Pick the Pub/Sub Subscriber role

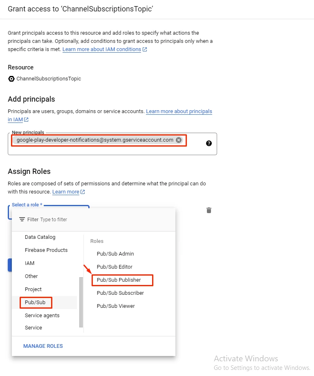[x=120, y=293]
